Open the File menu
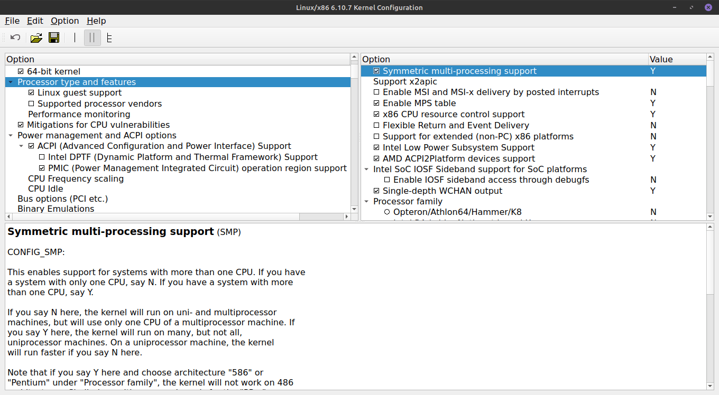Image resolution: width=719 pixels, height=395 pixels. click(12, 21)
